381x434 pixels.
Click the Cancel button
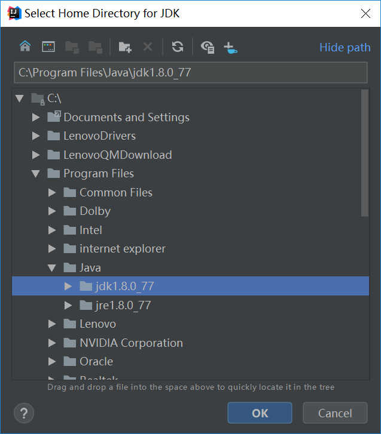pyautogui.click(x=335, y=413)
